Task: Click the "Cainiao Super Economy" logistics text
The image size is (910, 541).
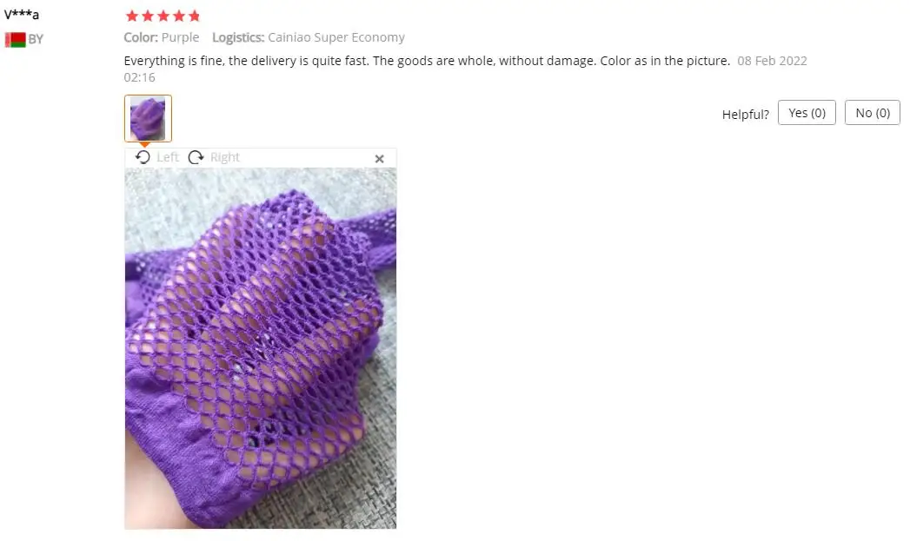Action: 336,37
